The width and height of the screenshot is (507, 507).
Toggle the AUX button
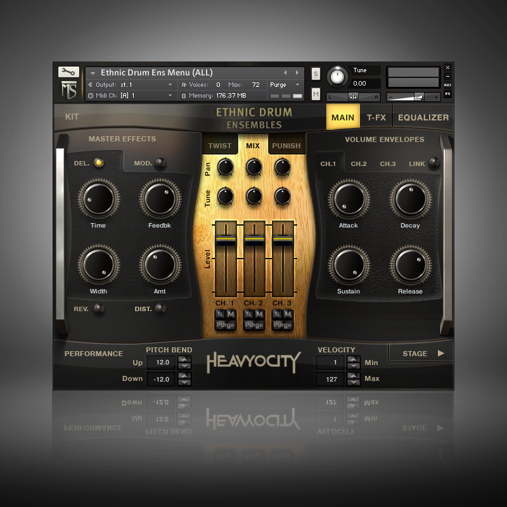[x=447, y=85]
